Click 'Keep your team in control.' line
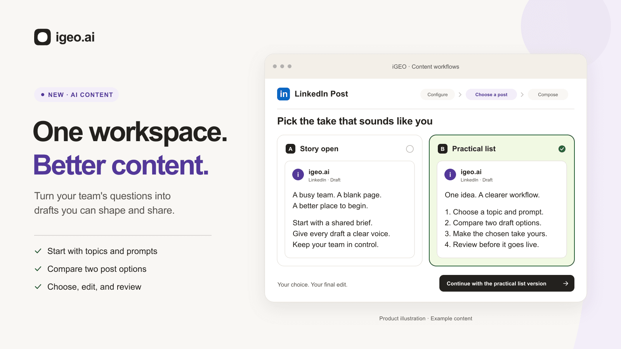The width and height of the screenshot is (621, 349). [335, 245]
